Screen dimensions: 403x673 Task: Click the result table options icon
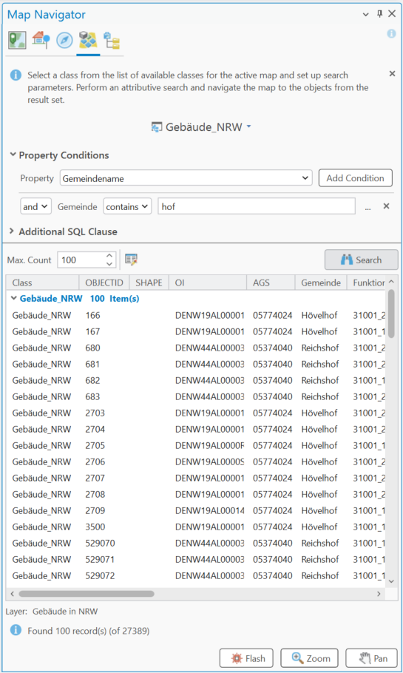pos(131,260)
